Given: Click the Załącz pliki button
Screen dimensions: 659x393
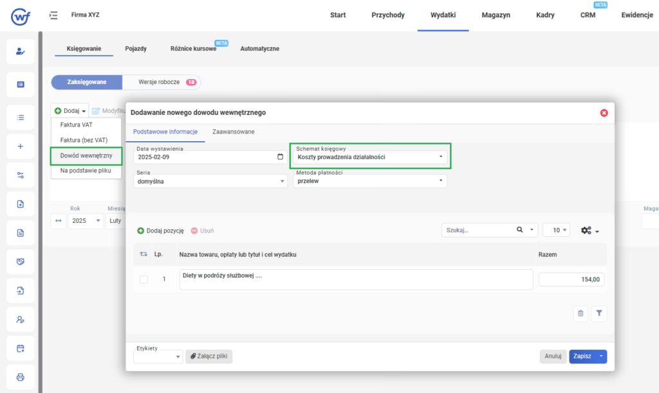Looking at the screenshot, I should point(209,356).
